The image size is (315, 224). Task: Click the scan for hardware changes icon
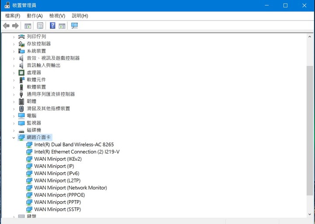74,26
